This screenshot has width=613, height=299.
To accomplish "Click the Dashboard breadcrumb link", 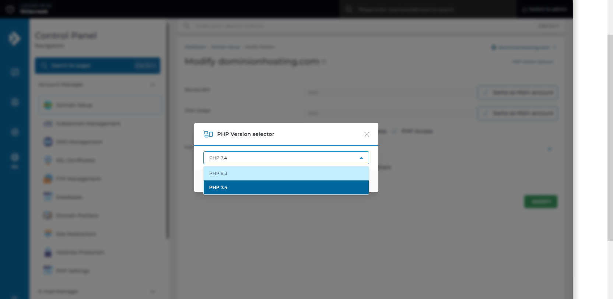I will tap(195, 47).
